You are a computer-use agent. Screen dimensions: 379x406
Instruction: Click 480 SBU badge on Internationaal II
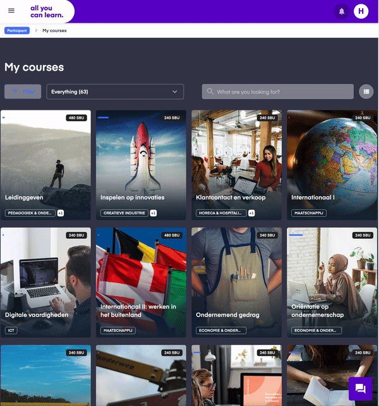172,235
